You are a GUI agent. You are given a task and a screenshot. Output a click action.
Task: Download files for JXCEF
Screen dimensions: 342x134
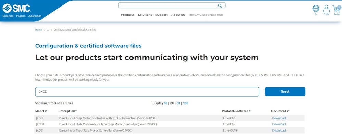tap(279, 118)
